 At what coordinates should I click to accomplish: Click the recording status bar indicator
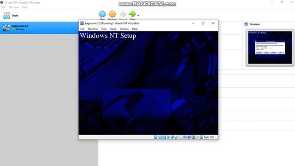point(189,137)
